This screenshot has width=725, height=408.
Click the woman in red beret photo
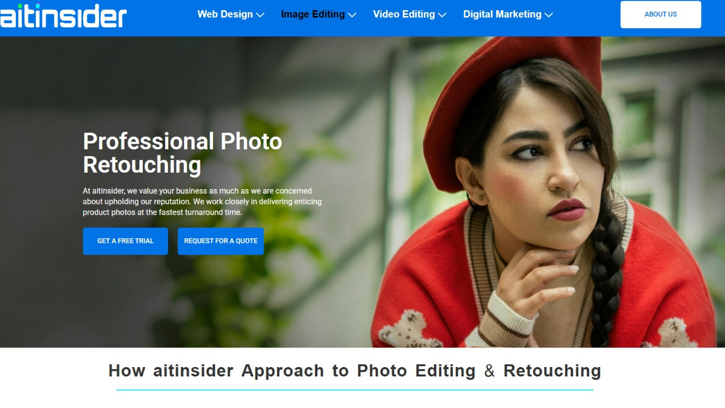pos(544,192)
